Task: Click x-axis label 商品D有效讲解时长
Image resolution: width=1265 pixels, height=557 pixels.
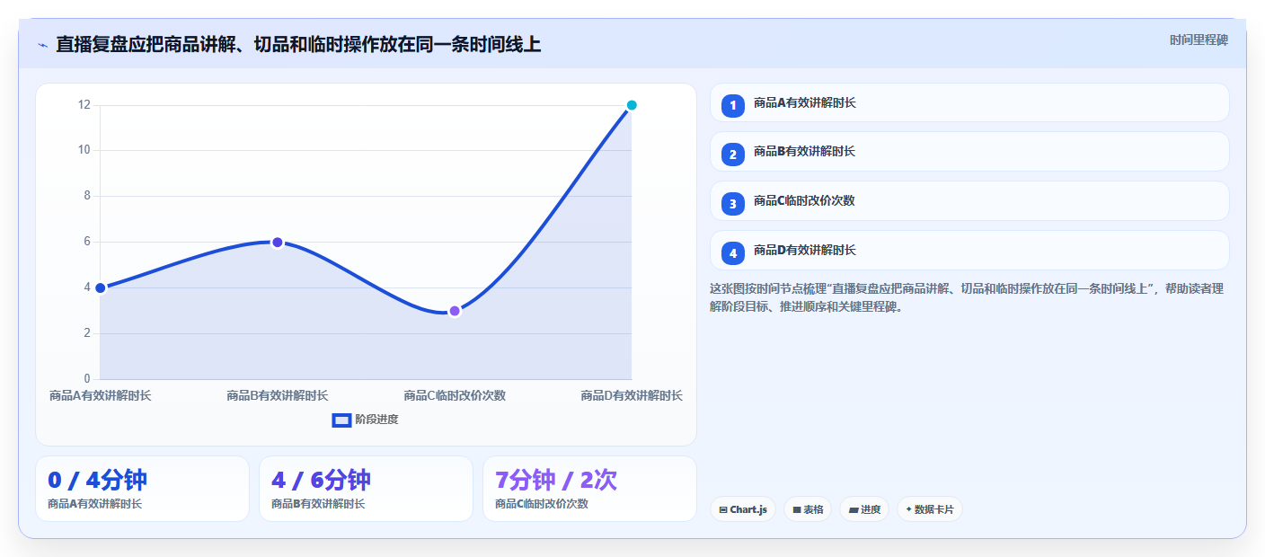Action: click(x=632, y=395)
